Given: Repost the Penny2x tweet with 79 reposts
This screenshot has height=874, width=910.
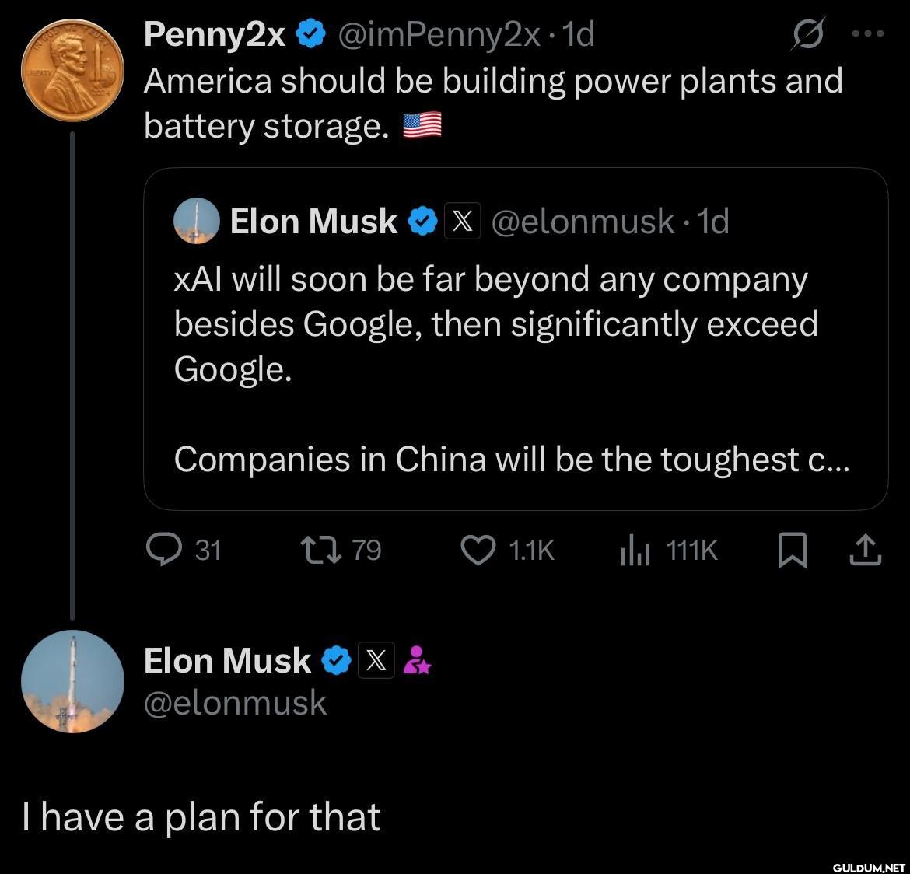Looking at the screenshot, I should pyautogui.click(x=320, y=551).
